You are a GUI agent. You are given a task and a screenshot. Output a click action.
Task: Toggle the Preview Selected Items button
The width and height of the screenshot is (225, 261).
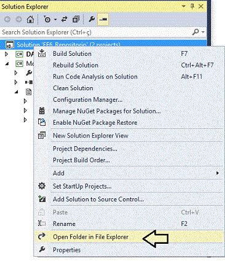[x=103, y=20]
